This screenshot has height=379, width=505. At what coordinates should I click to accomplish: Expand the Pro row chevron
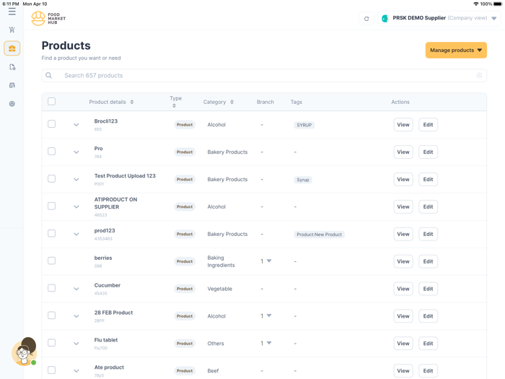[76, 152]
